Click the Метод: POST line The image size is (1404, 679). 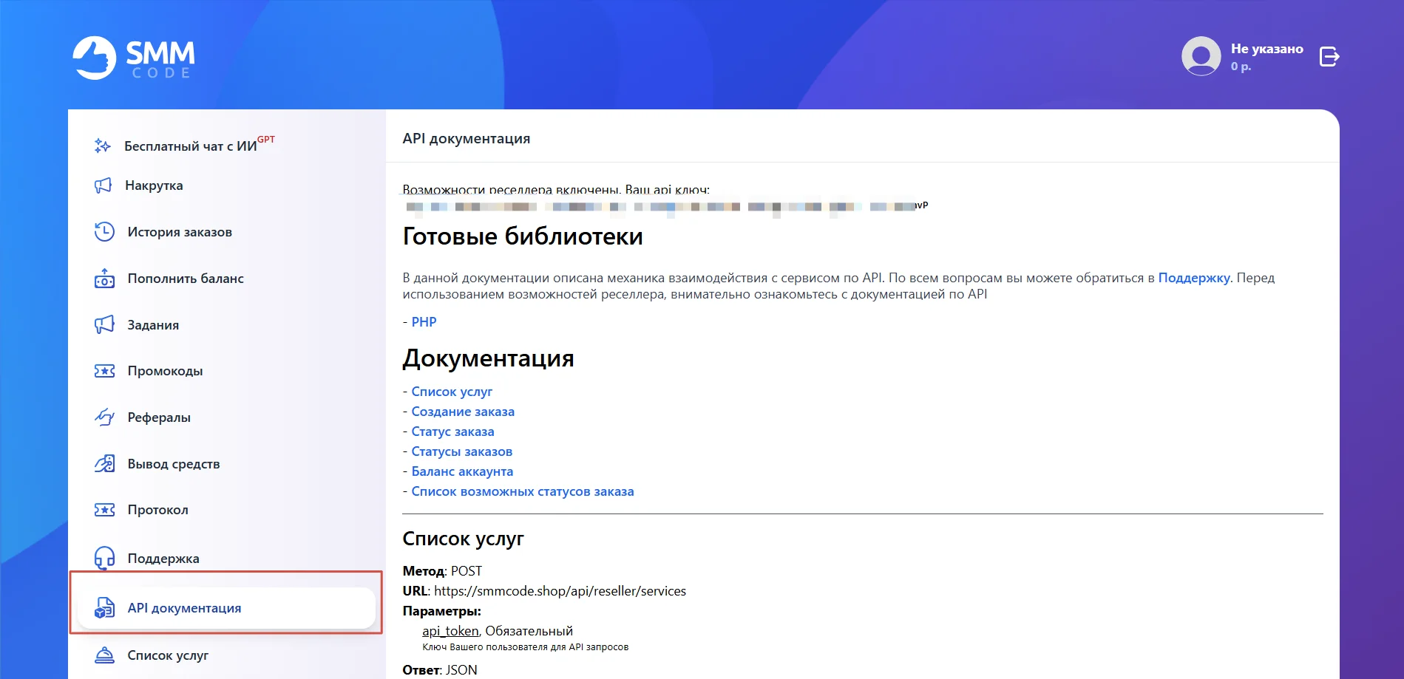click(x=442, y=571)
